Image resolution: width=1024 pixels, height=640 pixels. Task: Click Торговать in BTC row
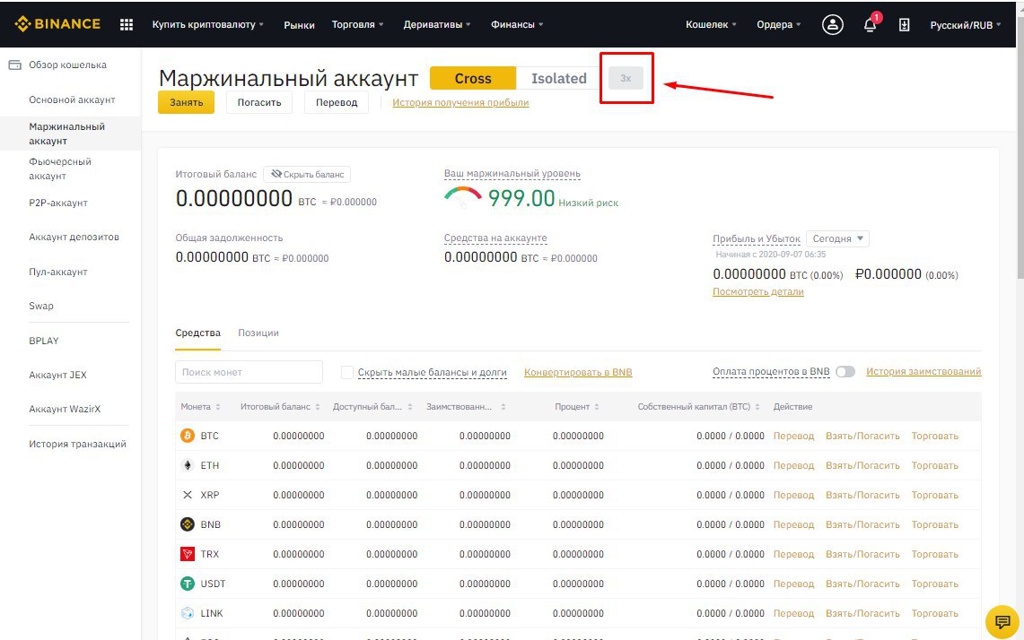click(x=935, y=436)
